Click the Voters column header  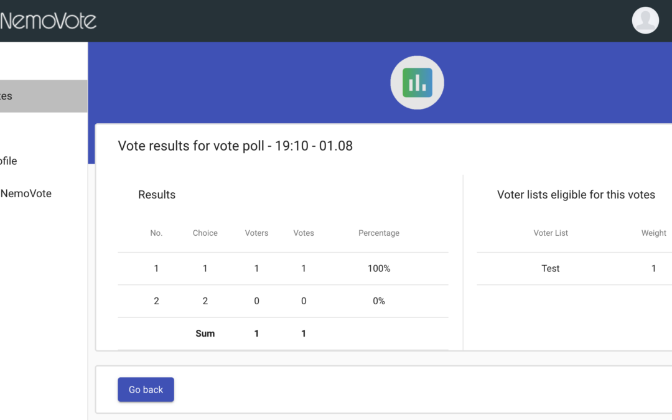(256, 233)
